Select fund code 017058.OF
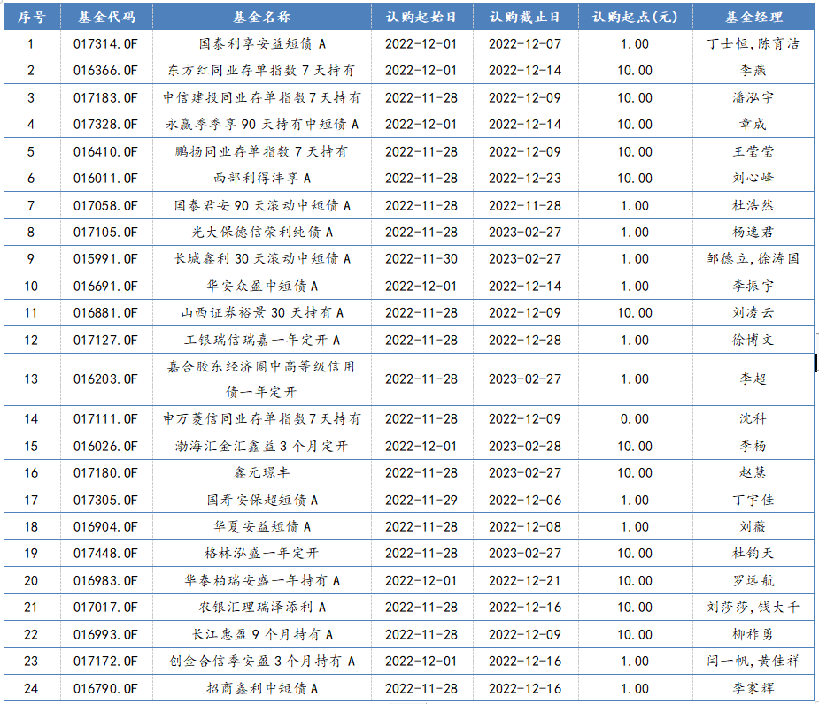 click(105, 205)
